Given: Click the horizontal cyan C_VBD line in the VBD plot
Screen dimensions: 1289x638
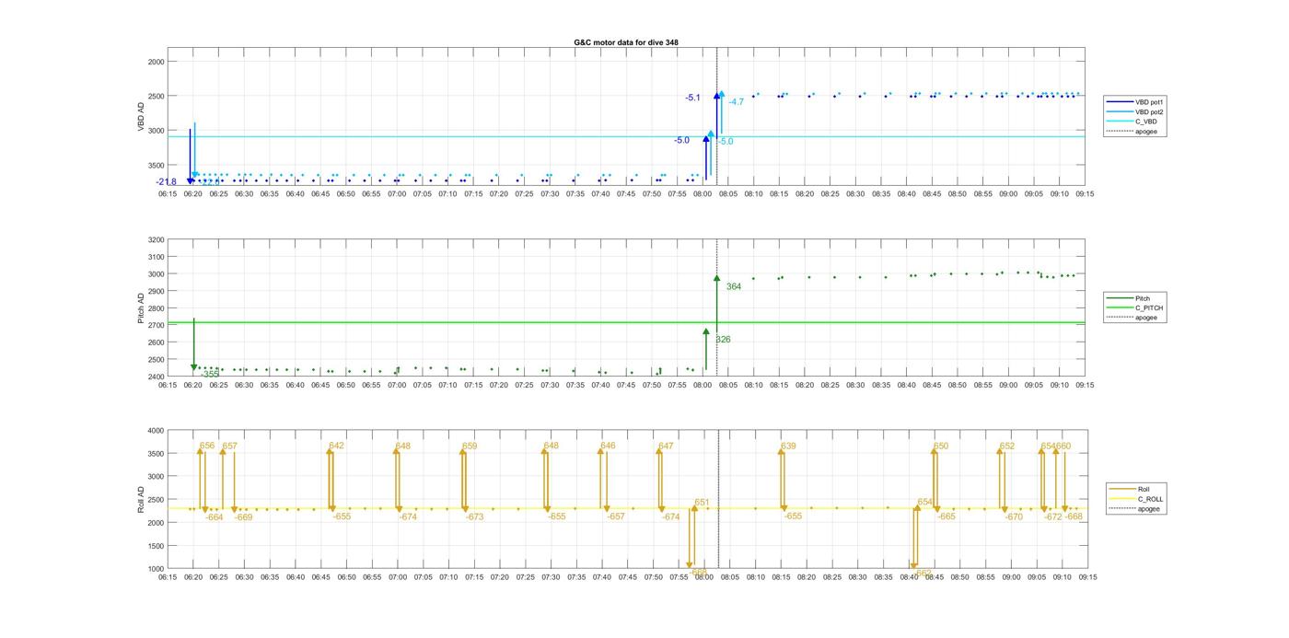Looking at the screenshot, I should coord(626,137).
